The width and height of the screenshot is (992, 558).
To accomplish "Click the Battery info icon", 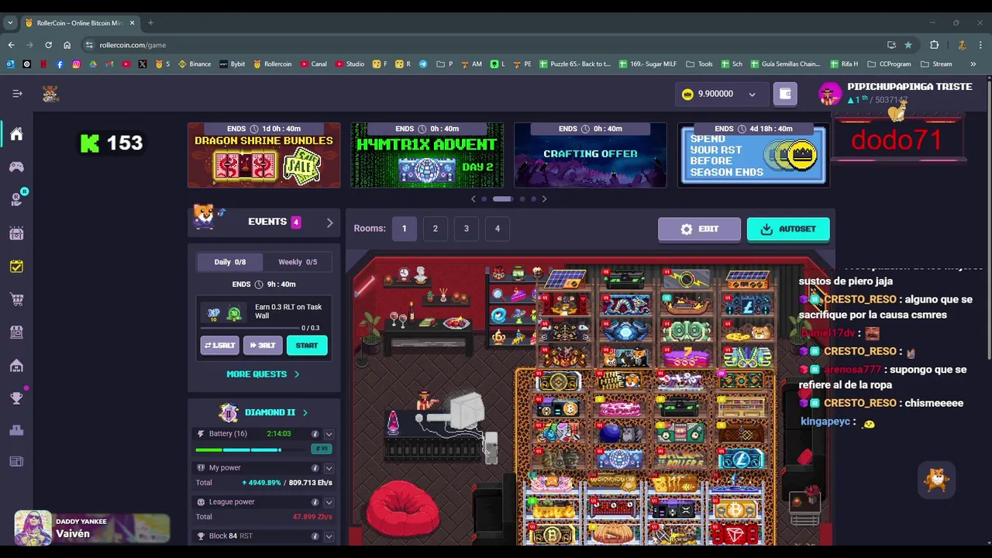I will tap(315, 434).
